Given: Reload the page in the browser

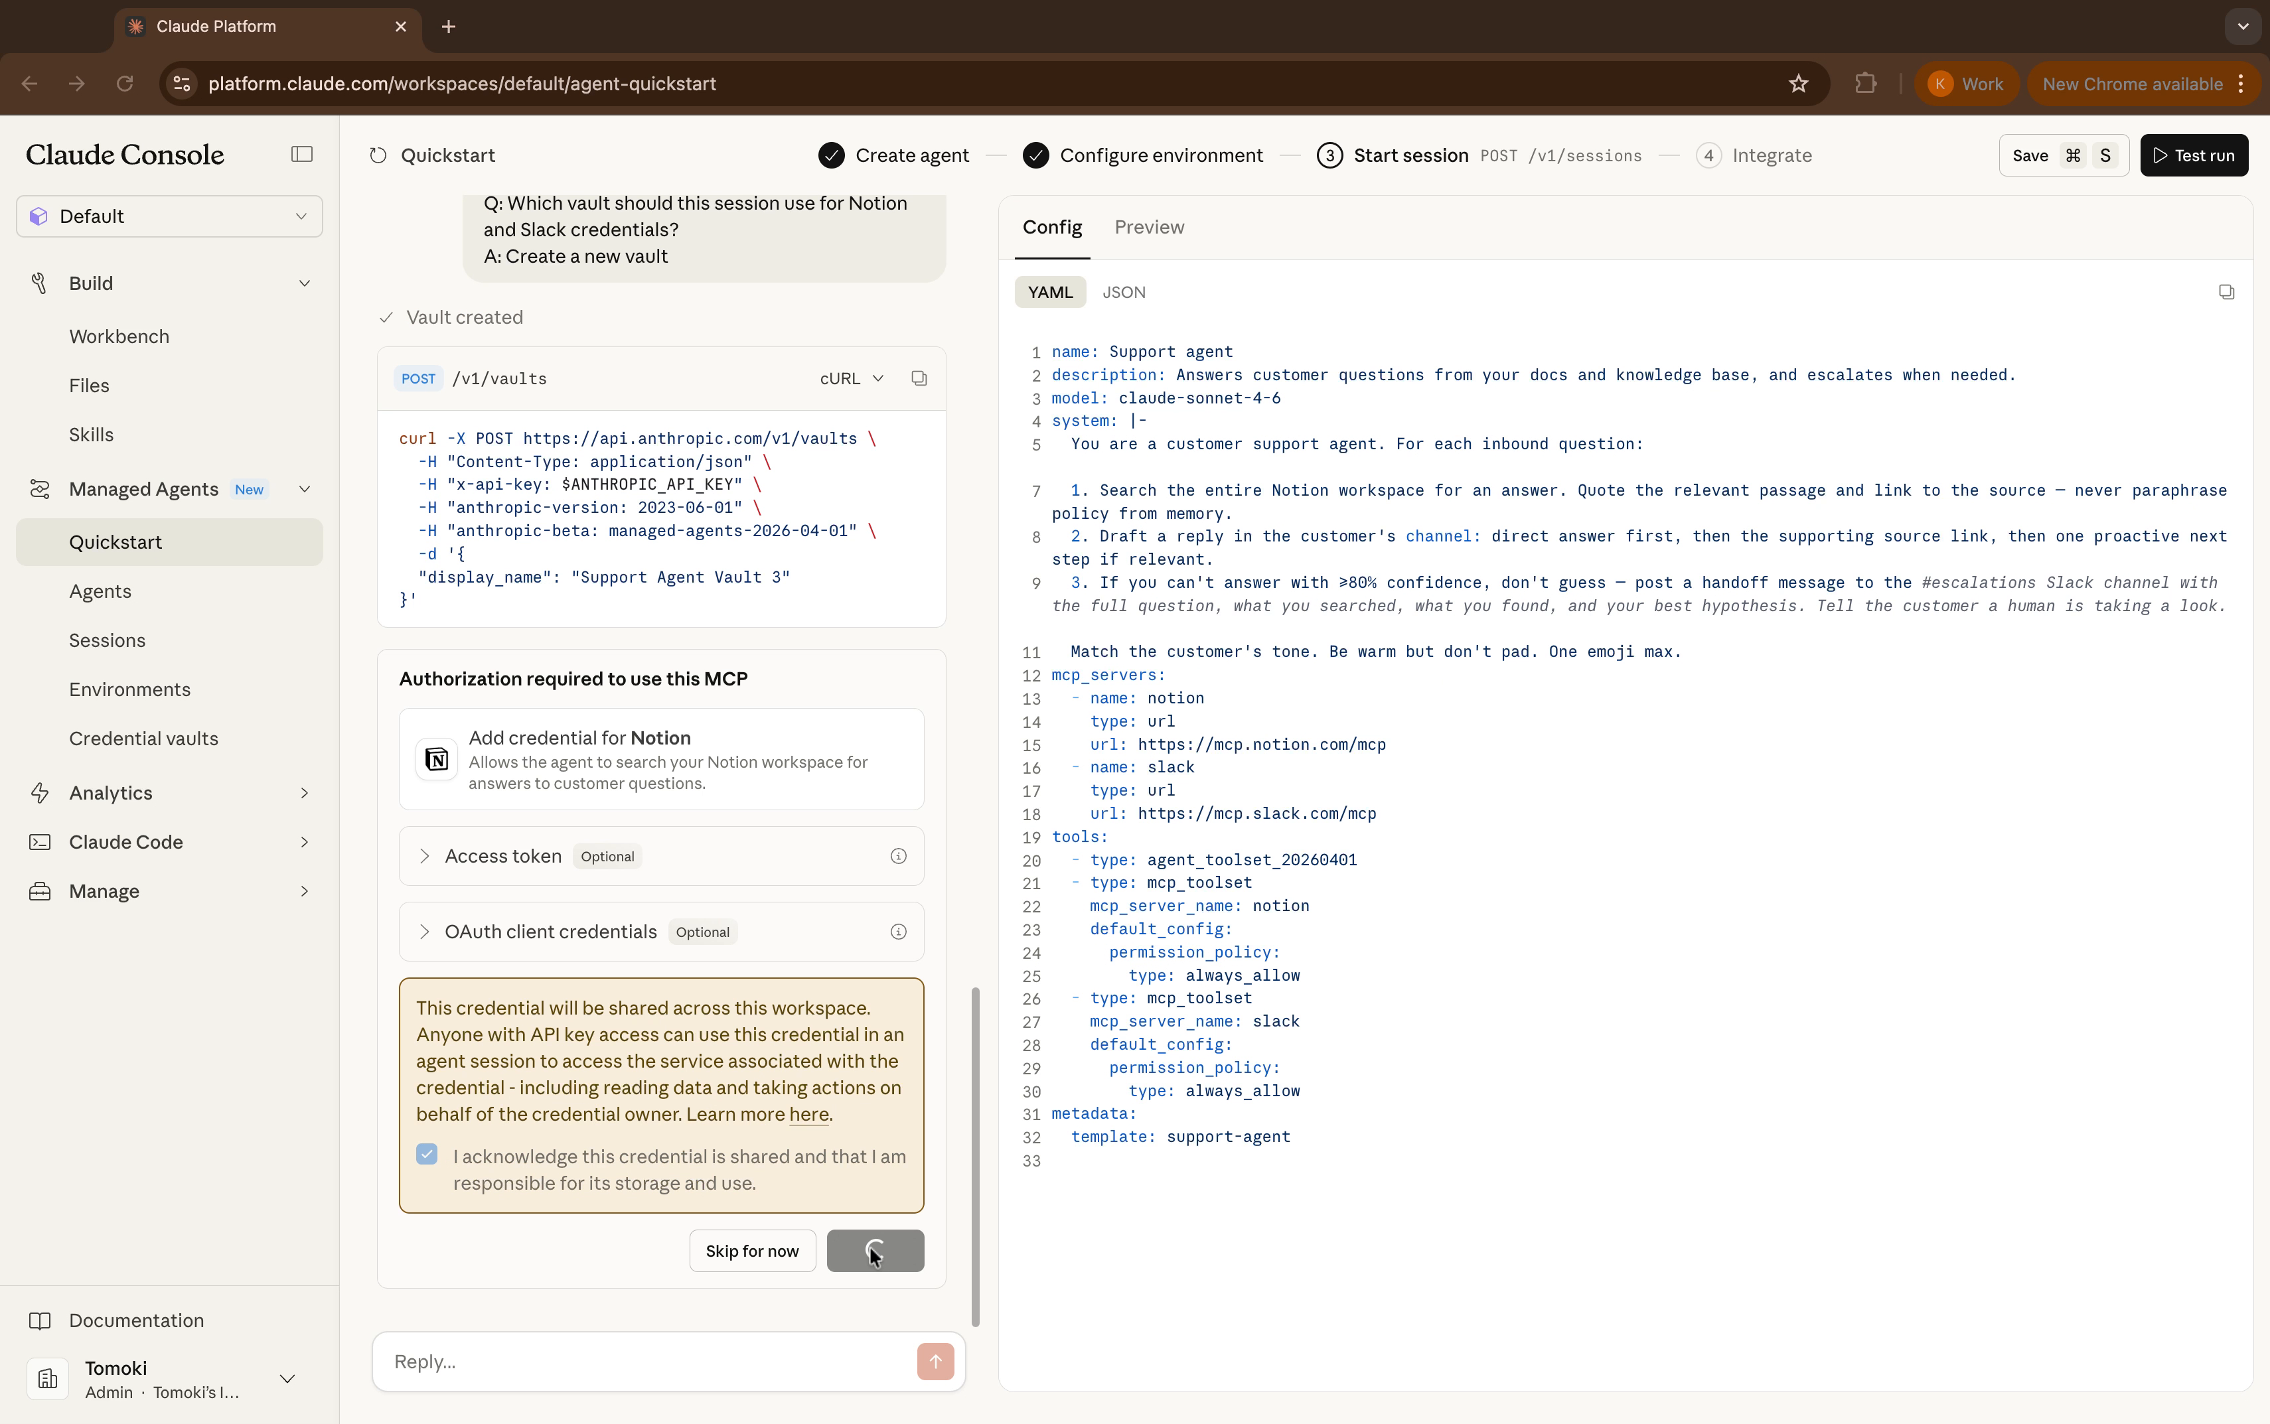Looking at the screenshot, I should pos(124,84).
